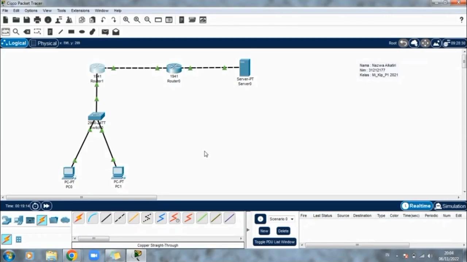Select Server0 on the workspace
Image resolution: width=467 pixels, height=262 pixels.
[x=245, y=68]
